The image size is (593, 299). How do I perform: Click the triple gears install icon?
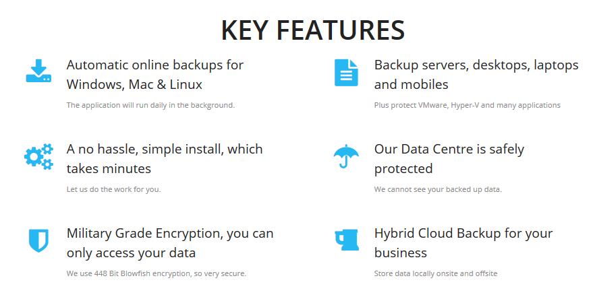(38, 156)
